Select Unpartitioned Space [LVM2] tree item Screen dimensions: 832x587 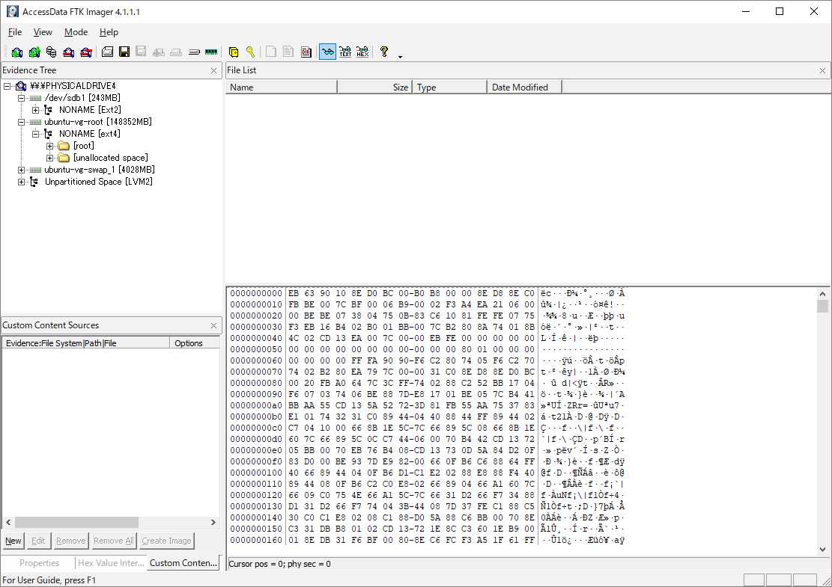[99, 182]
